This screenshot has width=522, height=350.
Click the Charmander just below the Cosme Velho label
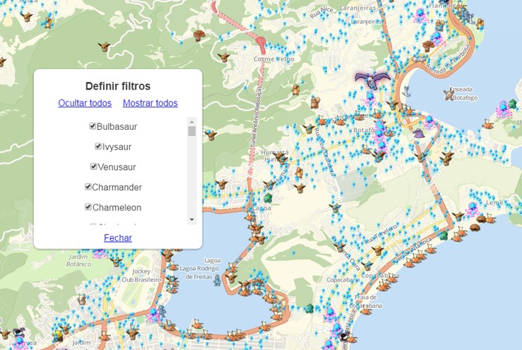click(295, 89)
